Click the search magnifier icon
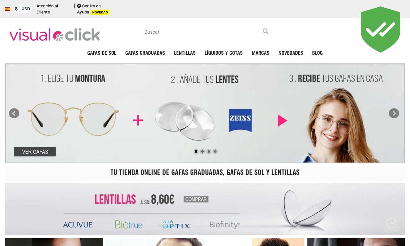 (266, 31)
